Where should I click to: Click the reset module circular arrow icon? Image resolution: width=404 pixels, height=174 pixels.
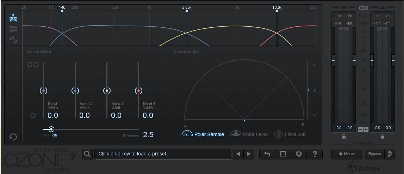[x=13, y=137]
